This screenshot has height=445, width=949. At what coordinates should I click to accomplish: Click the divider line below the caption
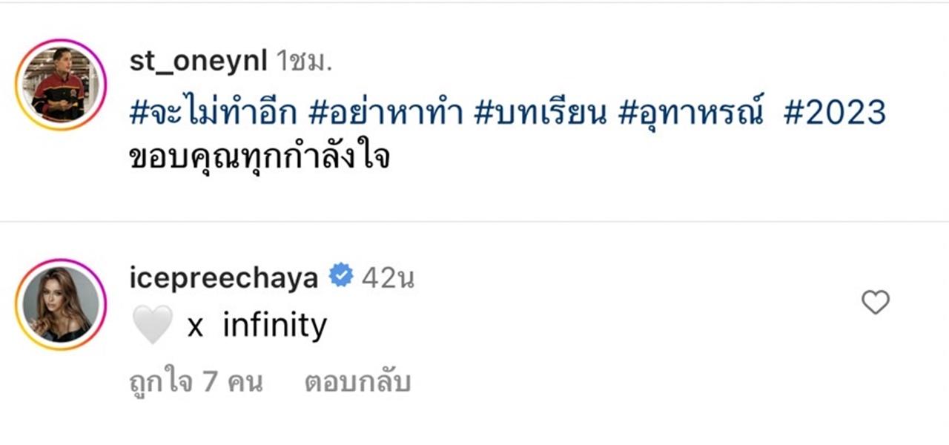click(474, 221)
